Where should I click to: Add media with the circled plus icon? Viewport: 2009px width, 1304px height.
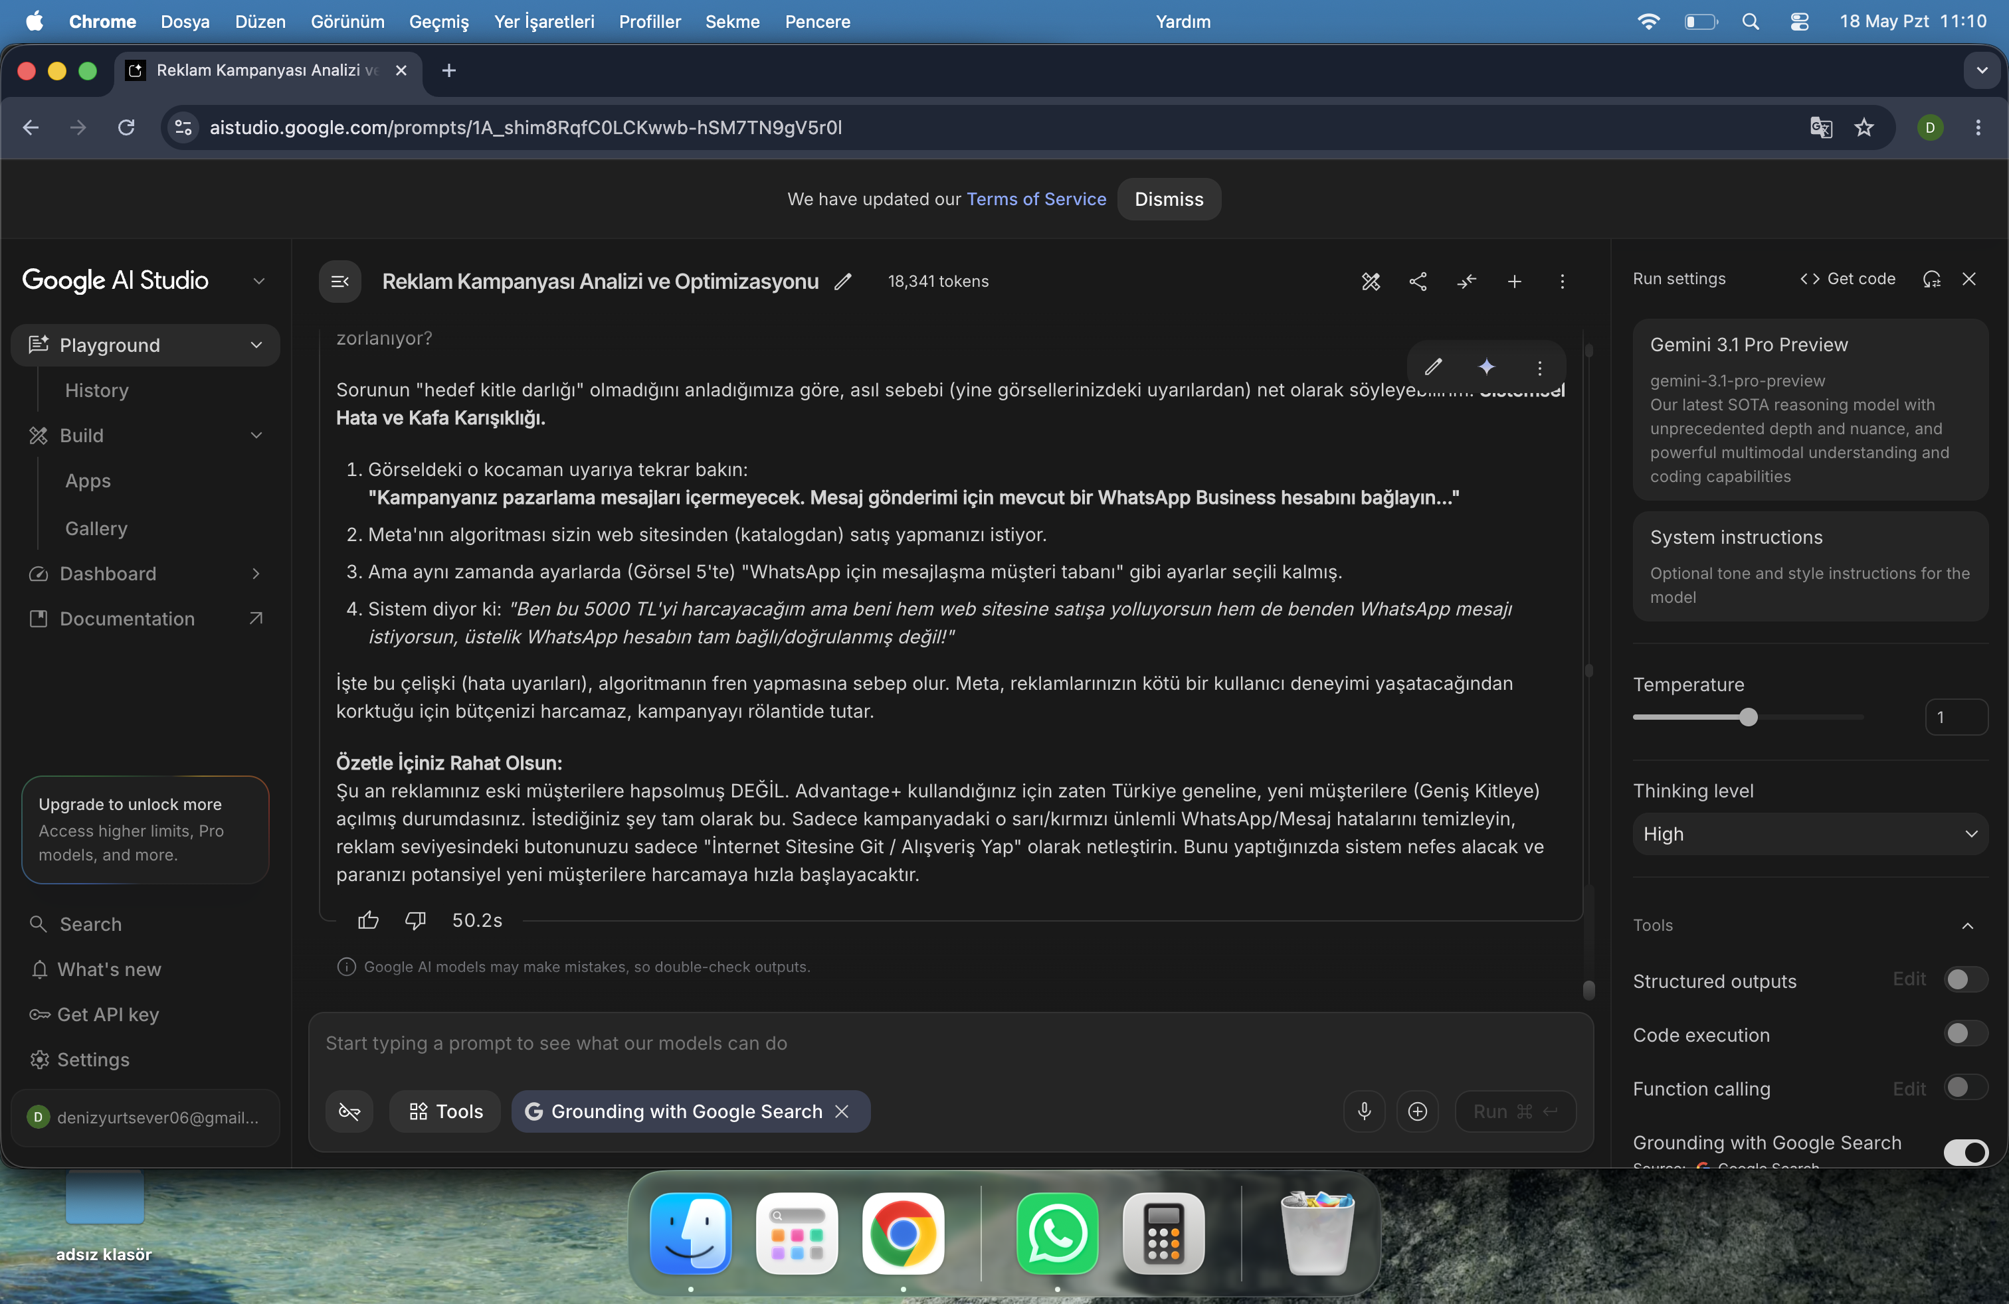1417,1111
